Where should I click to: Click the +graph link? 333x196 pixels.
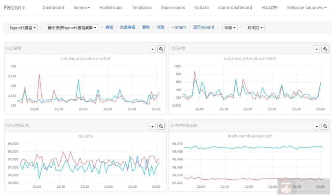point(179,27)
